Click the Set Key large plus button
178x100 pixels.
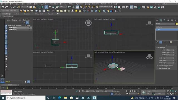(x=143, y=92)
